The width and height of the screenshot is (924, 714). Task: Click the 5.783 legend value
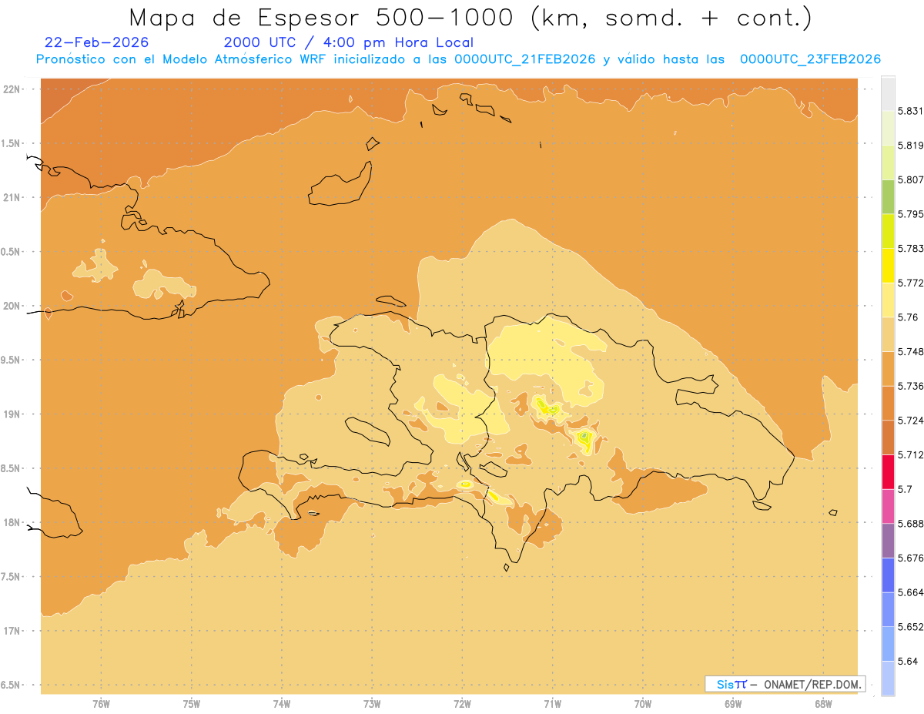tap(910, 249)
